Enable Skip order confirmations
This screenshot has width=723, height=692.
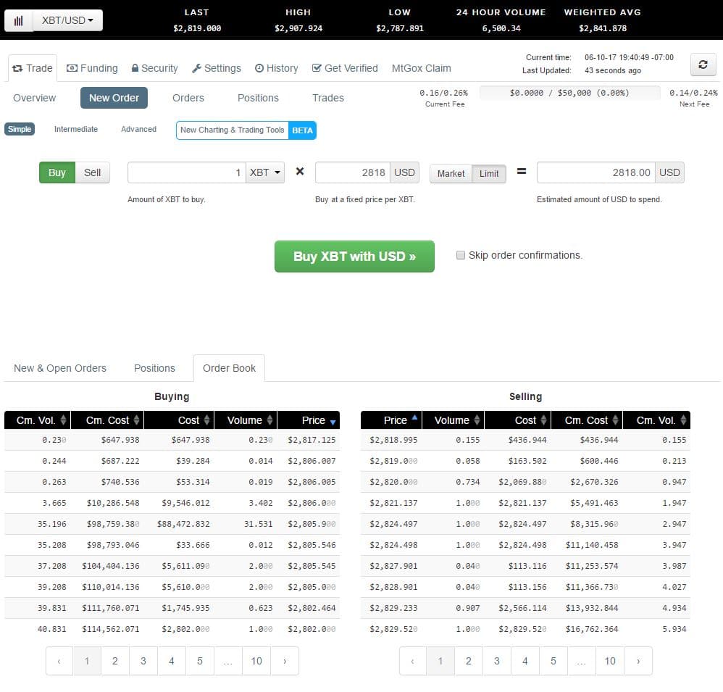[x=461, y=254]
